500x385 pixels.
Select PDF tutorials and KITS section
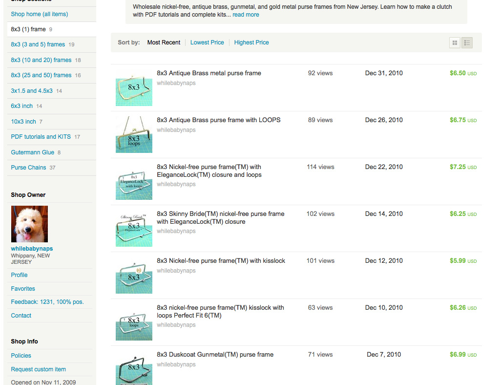point(41,137)
